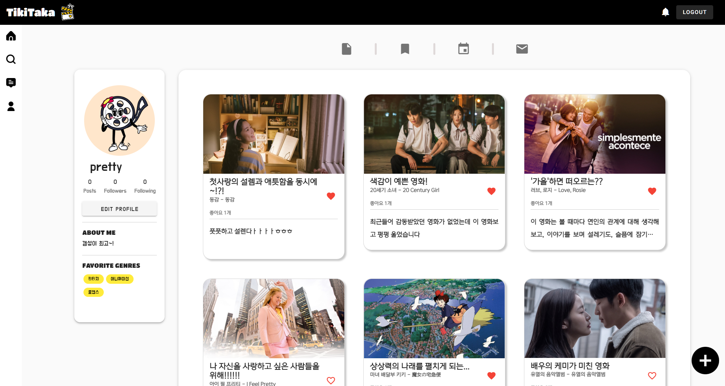Open the user profile sidebar icon
This screenshot has width=725, height=386.
11,106
